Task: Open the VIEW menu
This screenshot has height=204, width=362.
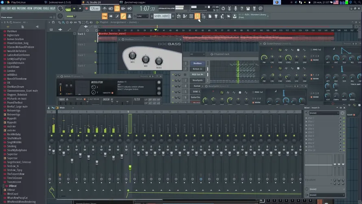Action: tap(30, 8)
